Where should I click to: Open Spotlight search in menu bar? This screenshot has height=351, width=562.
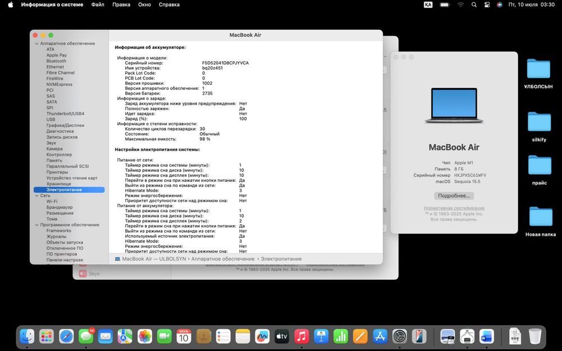coord(474,4)
